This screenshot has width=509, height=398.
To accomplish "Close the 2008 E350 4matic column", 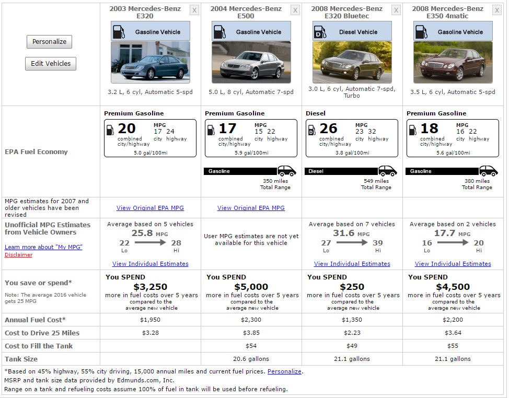I will click(497, 10).
